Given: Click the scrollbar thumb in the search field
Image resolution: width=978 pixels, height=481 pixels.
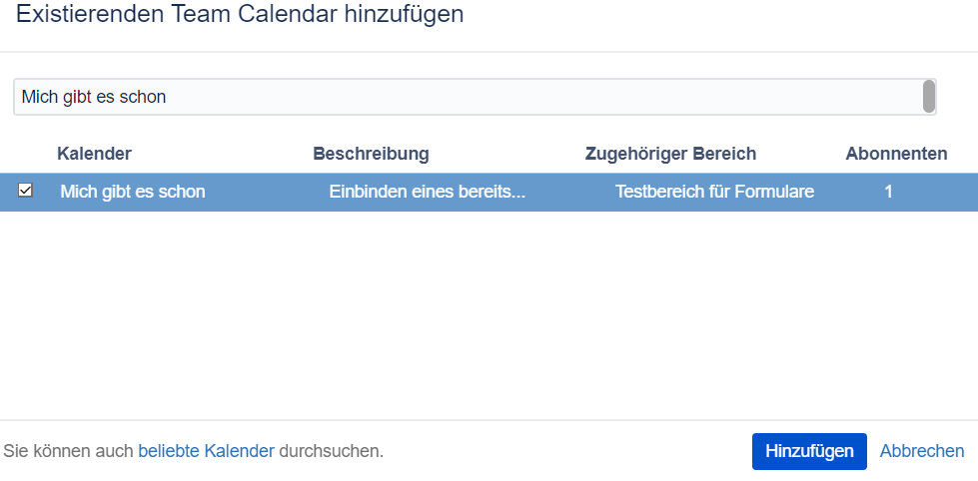Looking at the screenshot, I should [x=929, y=97].
